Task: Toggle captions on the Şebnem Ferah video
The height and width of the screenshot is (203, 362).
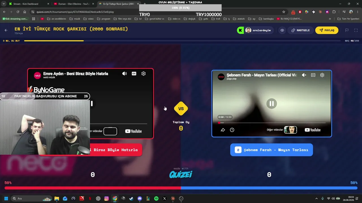Action: point(313,75)
